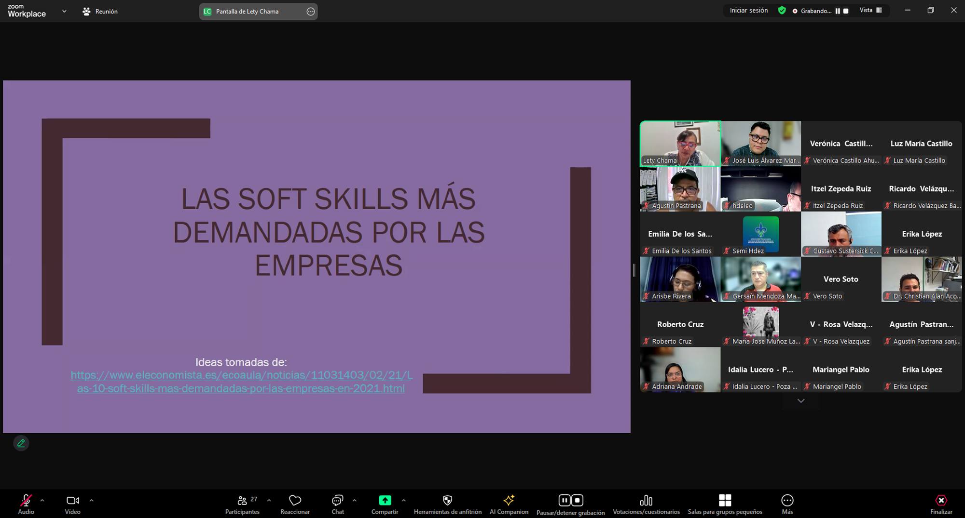Open the Participantes dropdown arrow

pos(269,500)
